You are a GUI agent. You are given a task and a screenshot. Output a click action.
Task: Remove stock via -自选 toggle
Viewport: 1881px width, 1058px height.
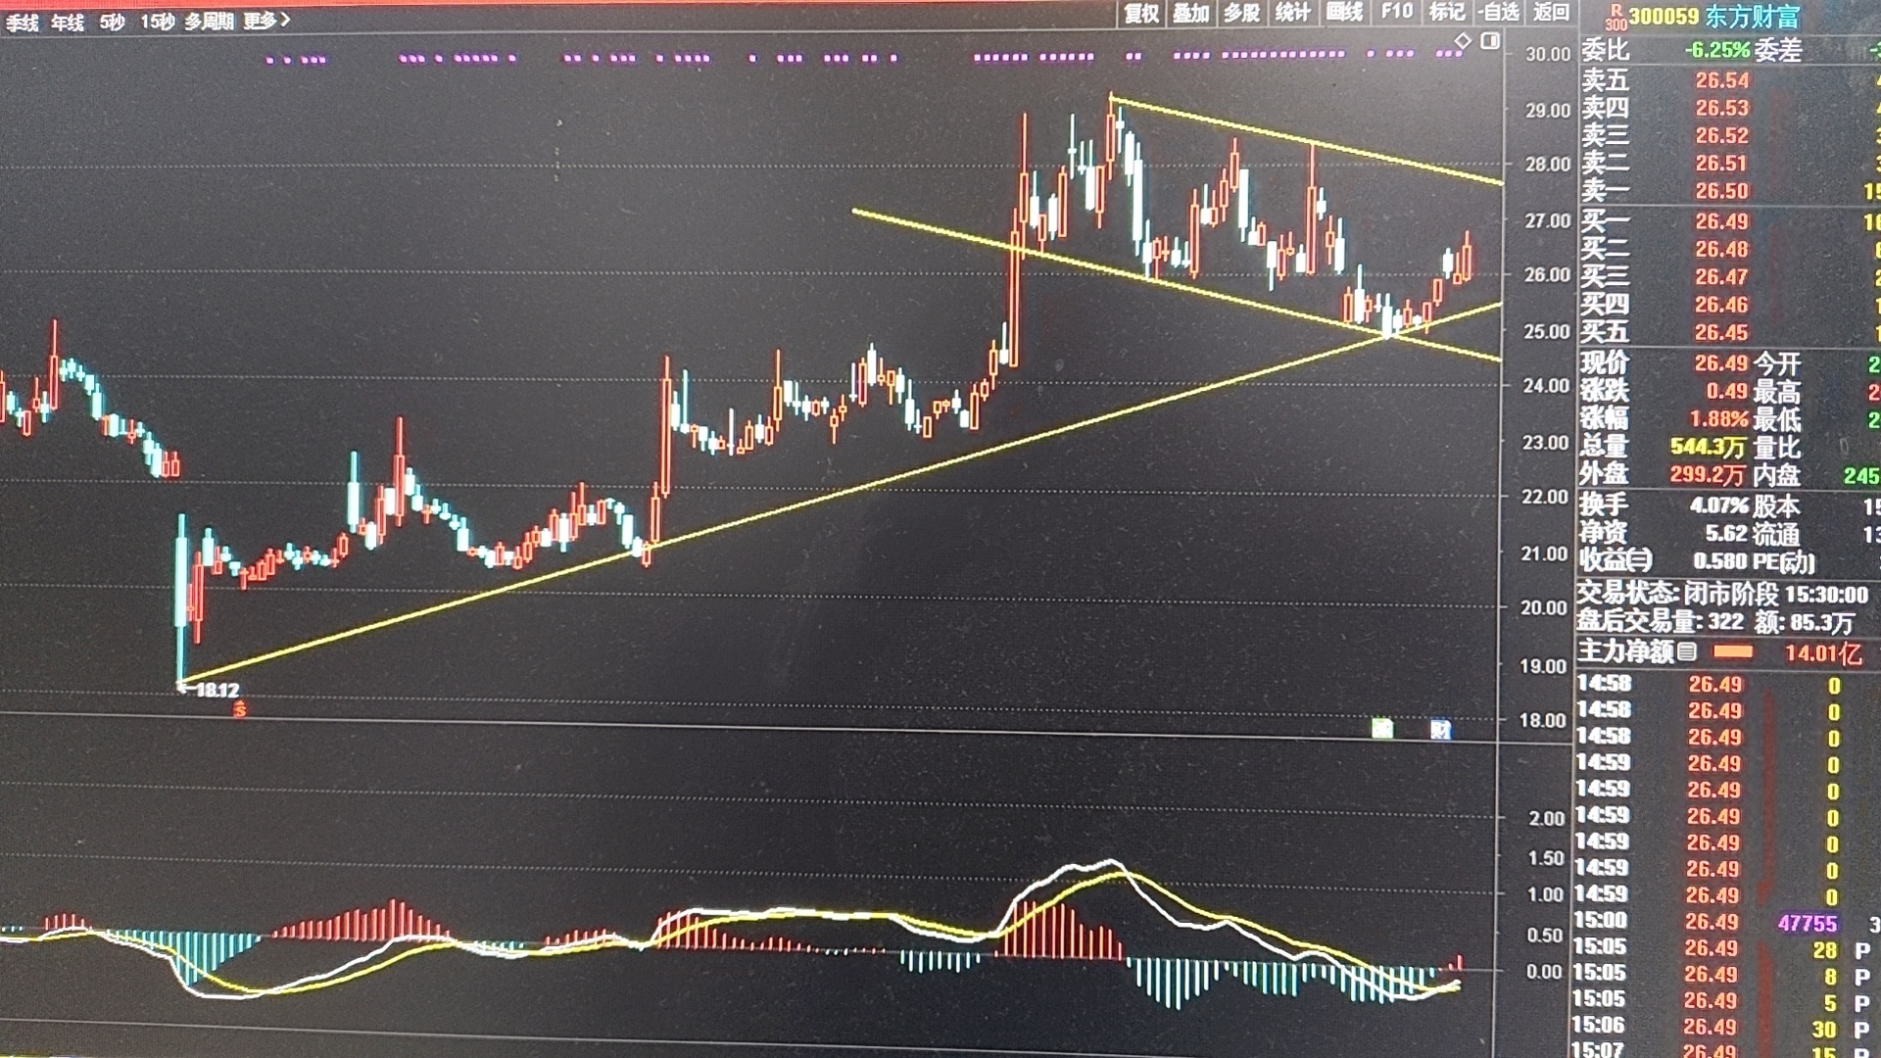1500,12
